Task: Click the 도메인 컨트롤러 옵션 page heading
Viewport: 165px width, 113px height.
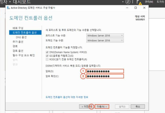Action: 31,18
